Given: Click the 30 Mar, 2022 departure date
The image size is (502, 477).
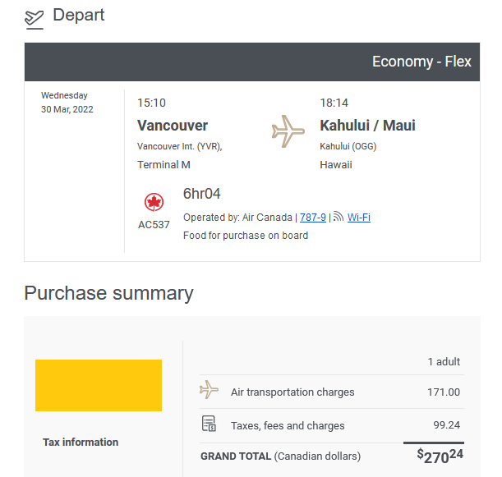Looking at the screenshot, I should point(67,109).
